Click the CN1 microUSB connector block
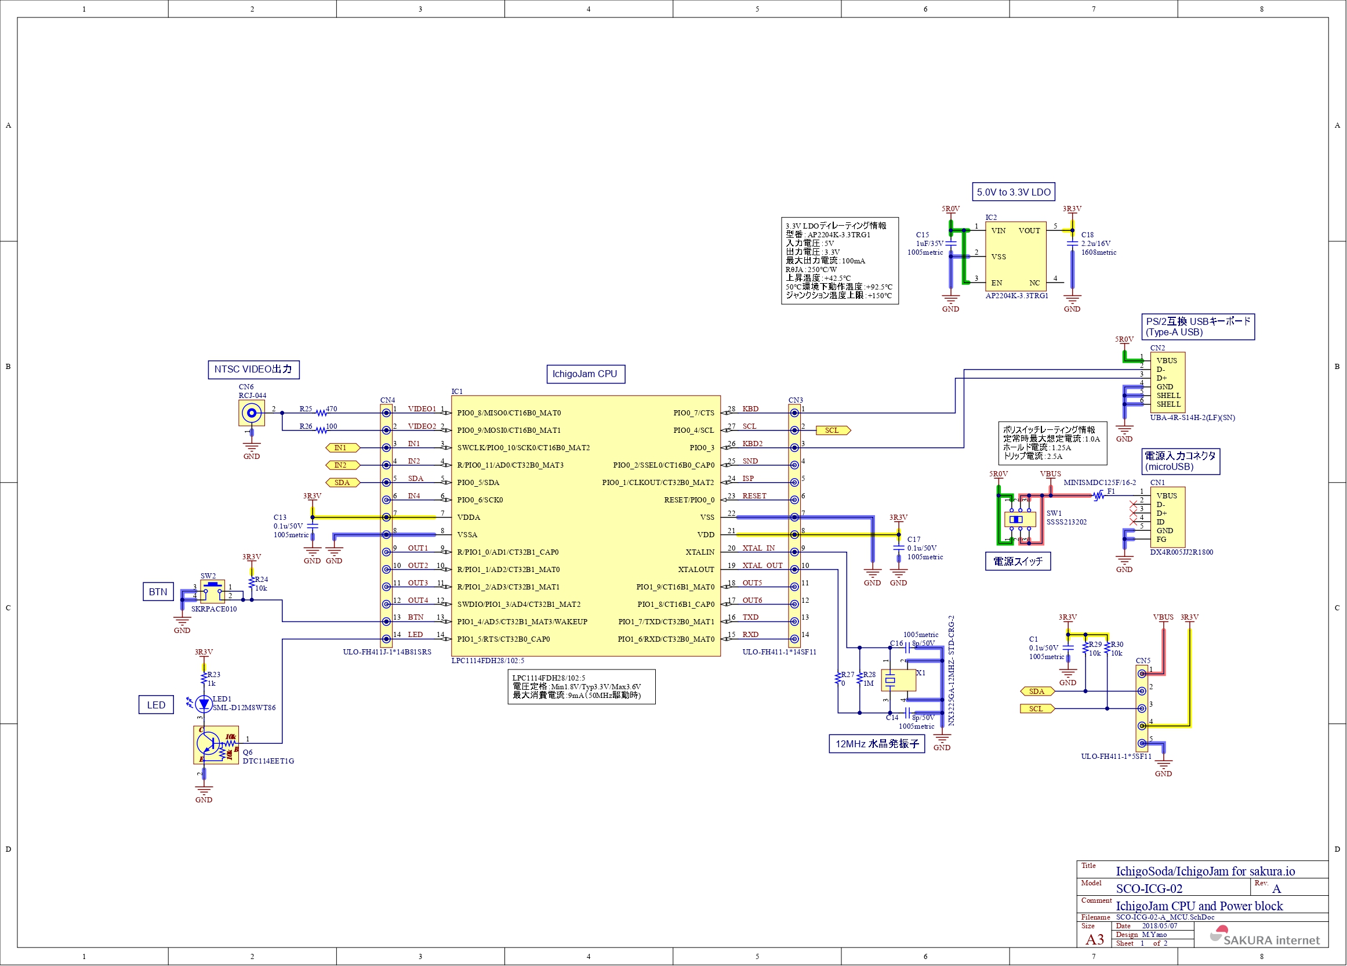Viewport: 1347px width, 966px height. [x=1167, y=517]
